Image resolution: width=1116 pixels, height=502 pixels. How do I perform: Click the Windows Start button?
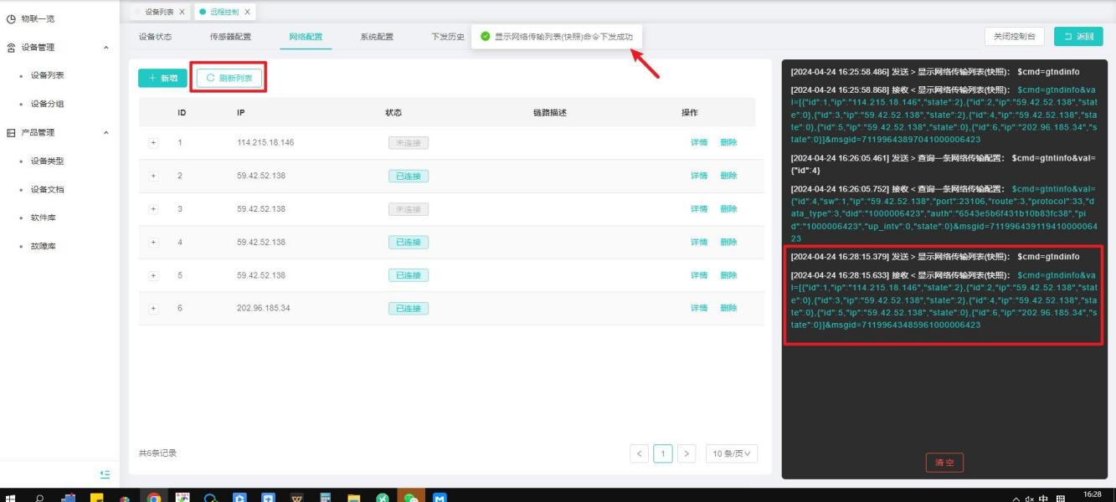[11, 495]
